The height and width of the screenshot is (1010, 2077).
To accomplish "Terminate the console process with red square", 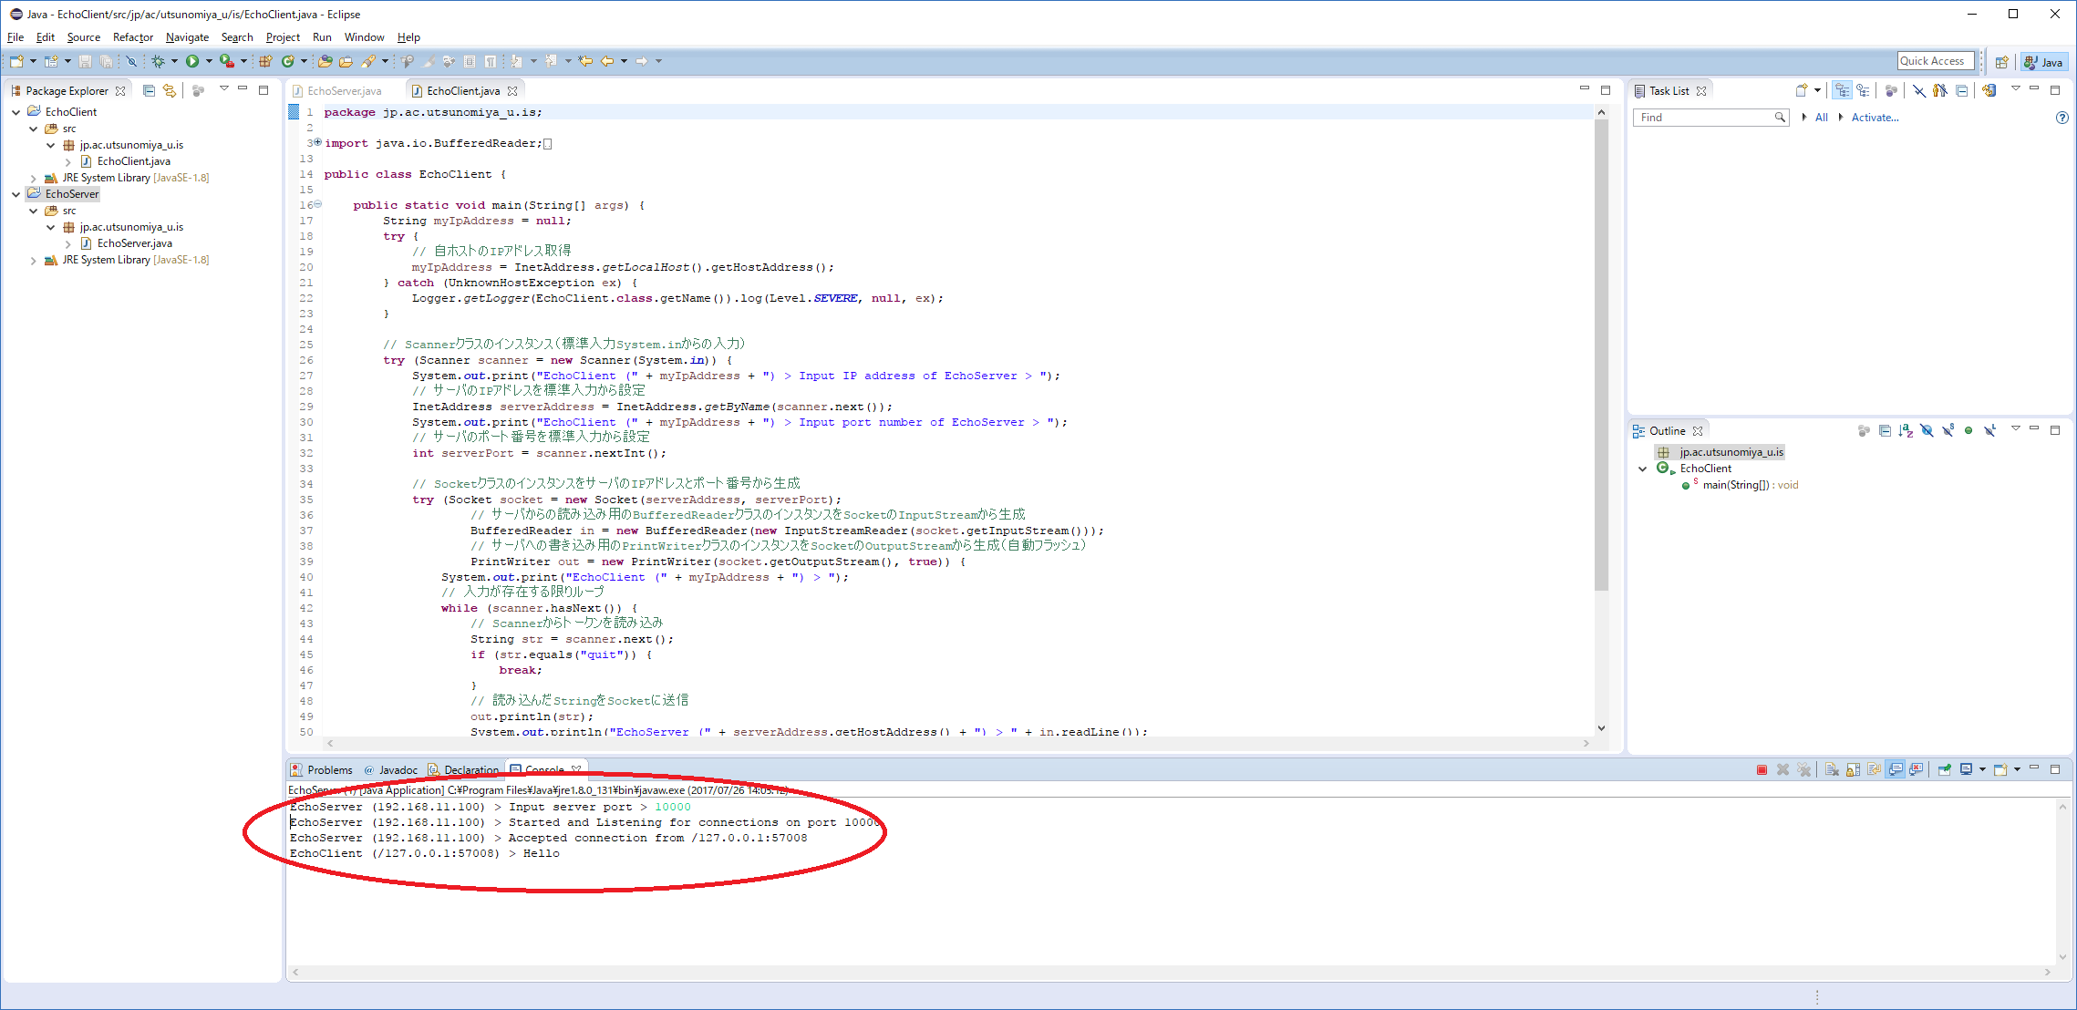I will (x=1762, y=770).
